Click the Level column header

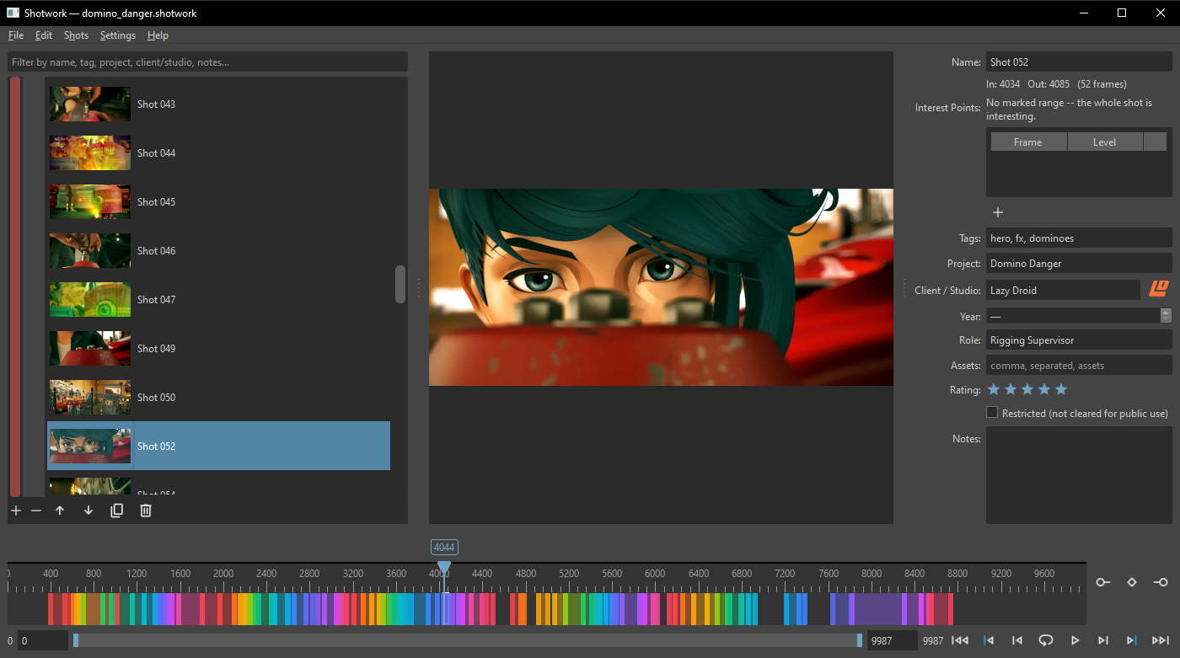click(x=1105, y=142)
